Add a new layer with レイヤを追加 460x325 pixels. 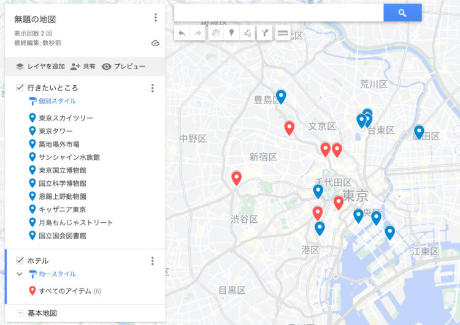(40, 67)
